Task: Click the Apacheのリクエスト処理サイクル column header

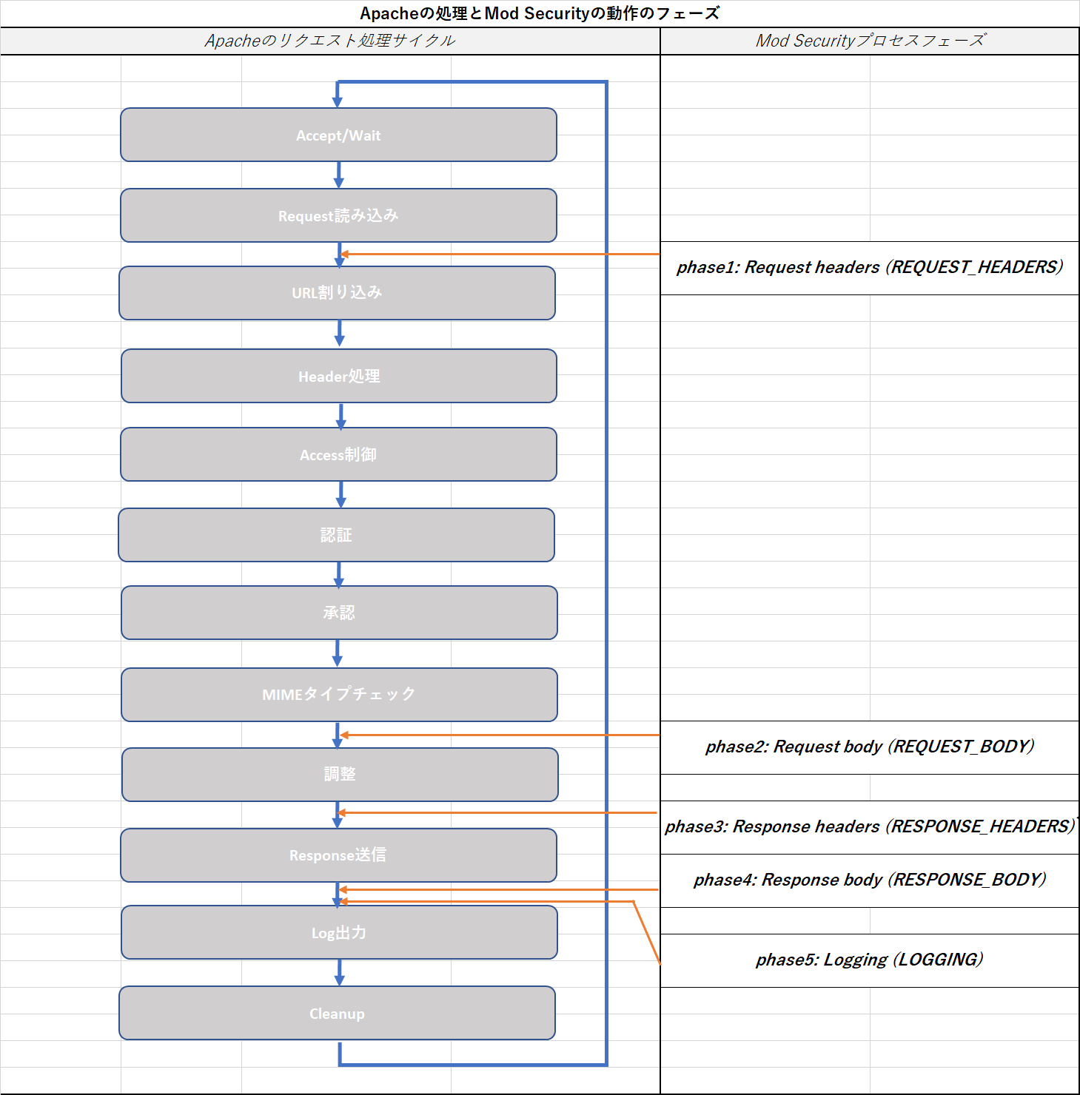Action: tap(329, 41)
